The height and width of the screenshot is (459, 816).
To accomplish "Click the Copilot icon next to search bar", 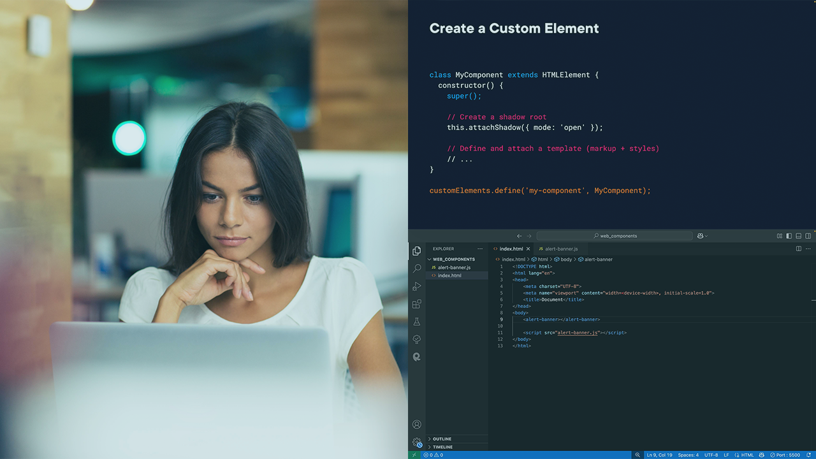I will coord(701,236).
